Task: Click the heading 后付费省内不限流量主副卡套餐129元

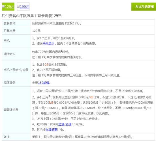Action: pos(31,16)
